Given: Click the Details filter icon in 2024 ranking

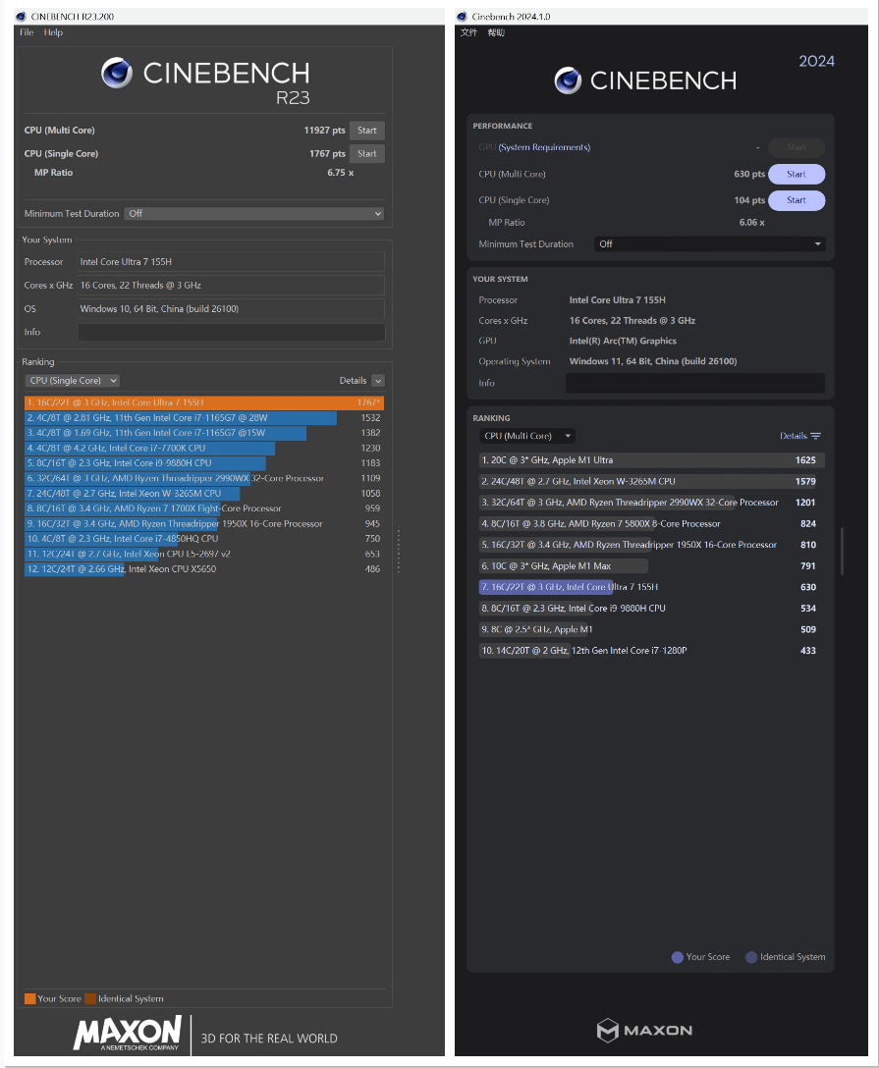Looking at the screenshot, I should coord(815,436).
